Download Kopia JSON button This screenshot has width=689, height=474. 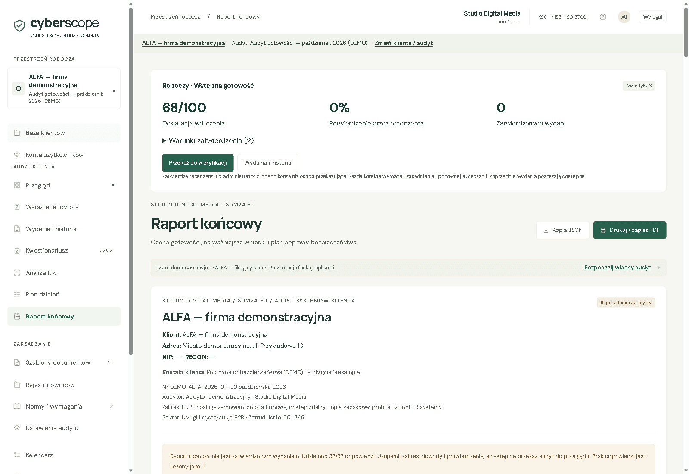(563, 230)
